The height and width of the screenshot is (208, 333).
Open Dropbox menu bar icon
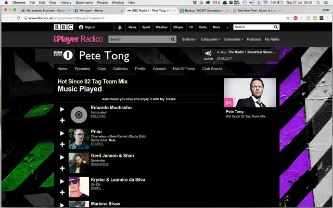point(195,3)
